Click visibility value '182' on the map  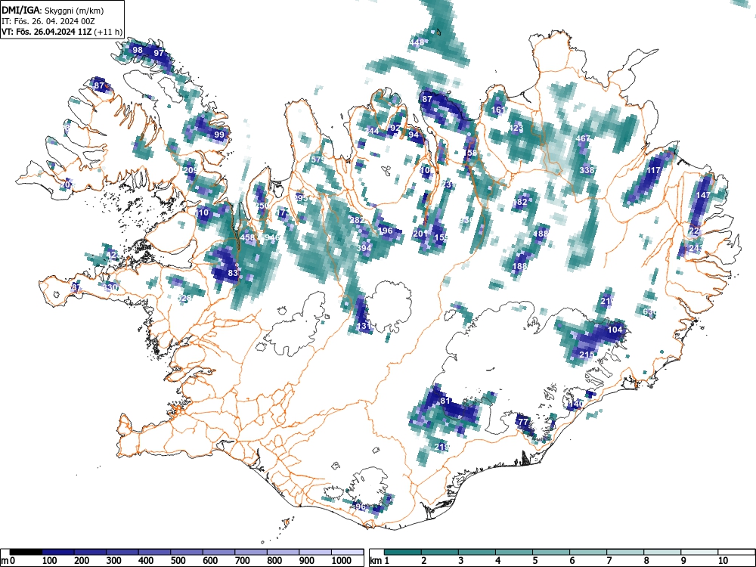tap(520, 202)
